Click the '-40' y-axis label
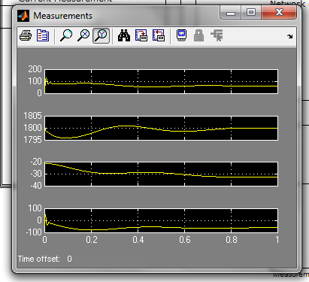Image resolution: width=309 pixels, height=282 pixels. click(x=36, y=186)
